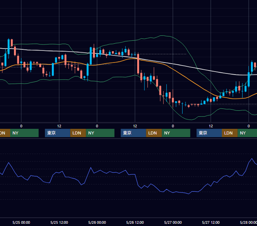This screenshot has height=226, width=257.
Task: Click the 5/25 12:00 date label
Action: 59,222
